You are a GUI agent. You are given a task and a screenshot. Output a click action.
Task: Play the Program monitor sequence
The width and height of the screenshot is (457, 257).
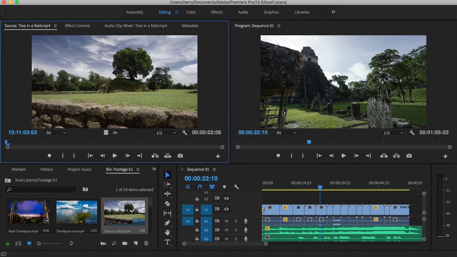(344, 156)
